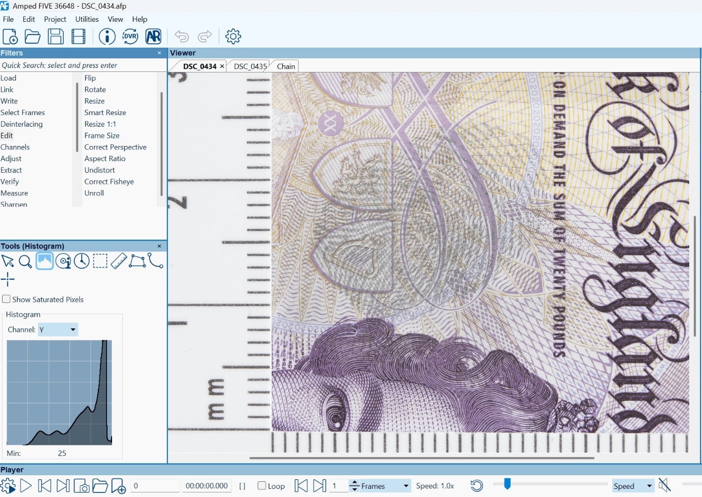
Task: Click the open folder icon in Player
Action: pos(100,486)
